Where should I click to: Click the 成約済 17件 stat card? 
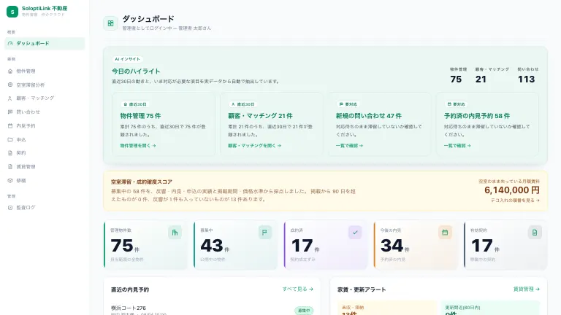click(x=326, y=245)
